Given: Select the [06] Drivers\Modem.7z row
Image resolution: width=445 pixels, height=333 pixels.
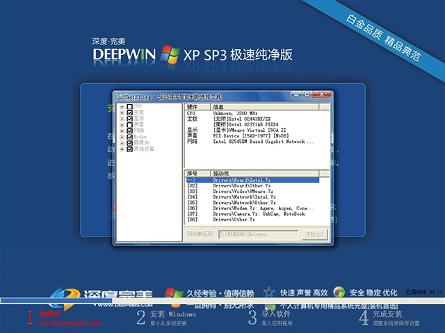Looking at the screenshot, I should [x=252, y=208].
